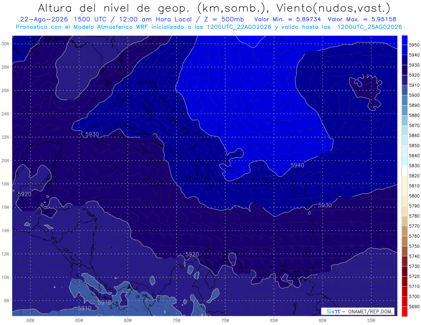
Task: Click the '30N' latitude axis label
Action: (5, 44)
